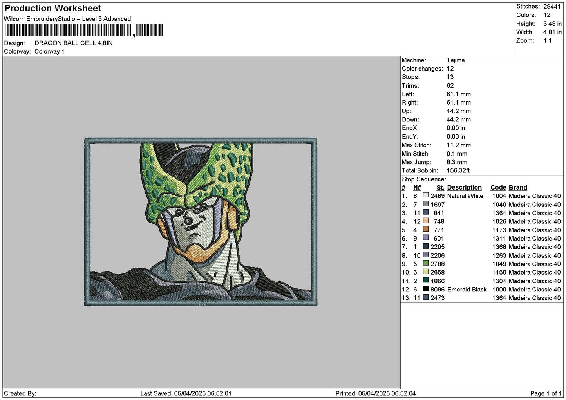Click the Colors value 12 in header
This screenshot has width=566, height=400.
(547, 15)
